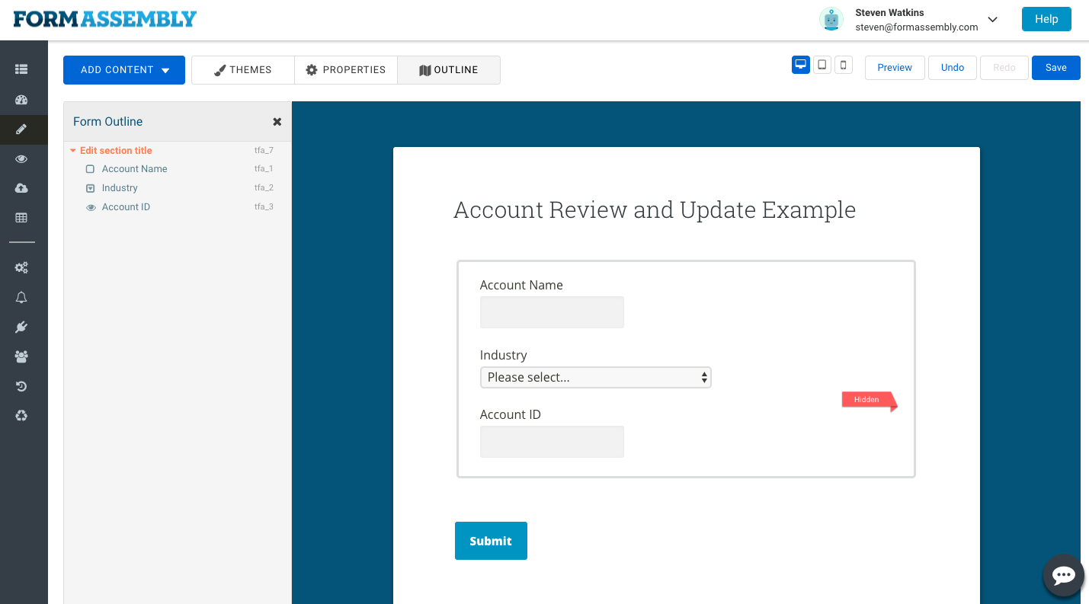Viewport: 1089px width, 604px height.
Task: Switch to mobile phone device view
Action: click(x=844, y=65)
